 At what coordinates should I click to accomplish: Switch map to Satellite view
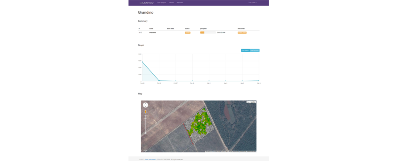pyautogui.click(x=253, y=102)
